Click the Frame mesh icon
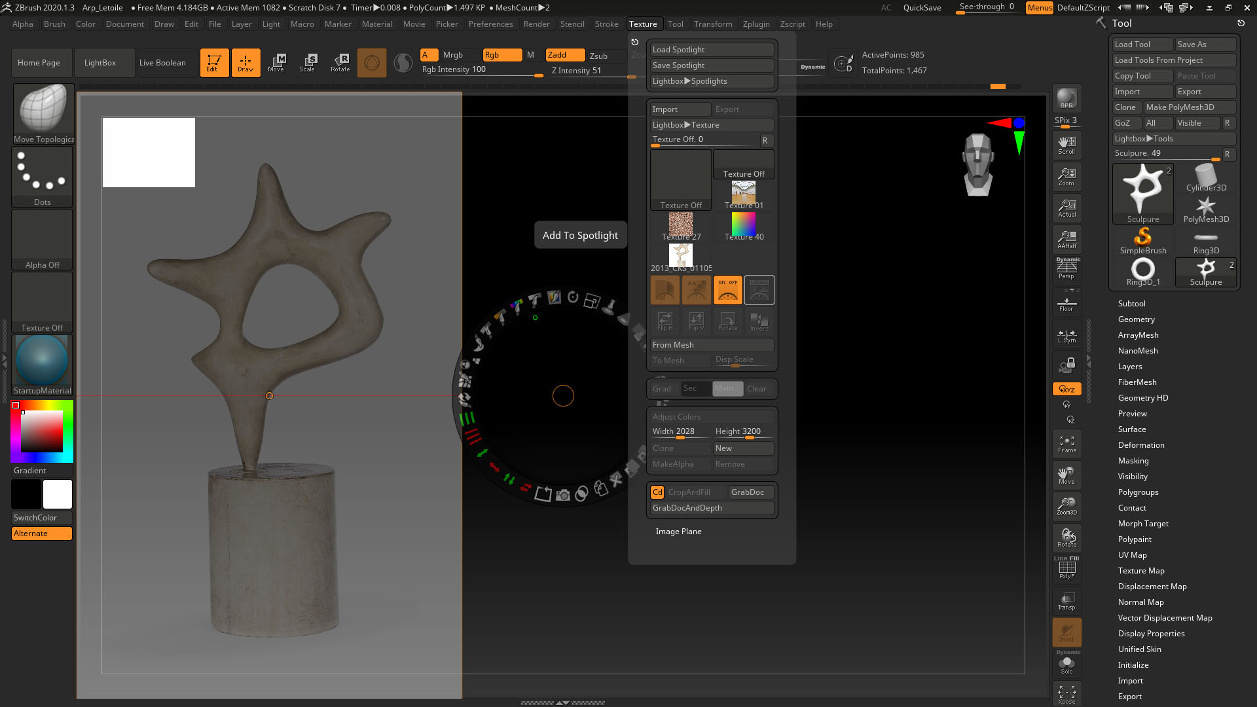The width and height of the screenshot is (1257, 707). click(1066, 444)
